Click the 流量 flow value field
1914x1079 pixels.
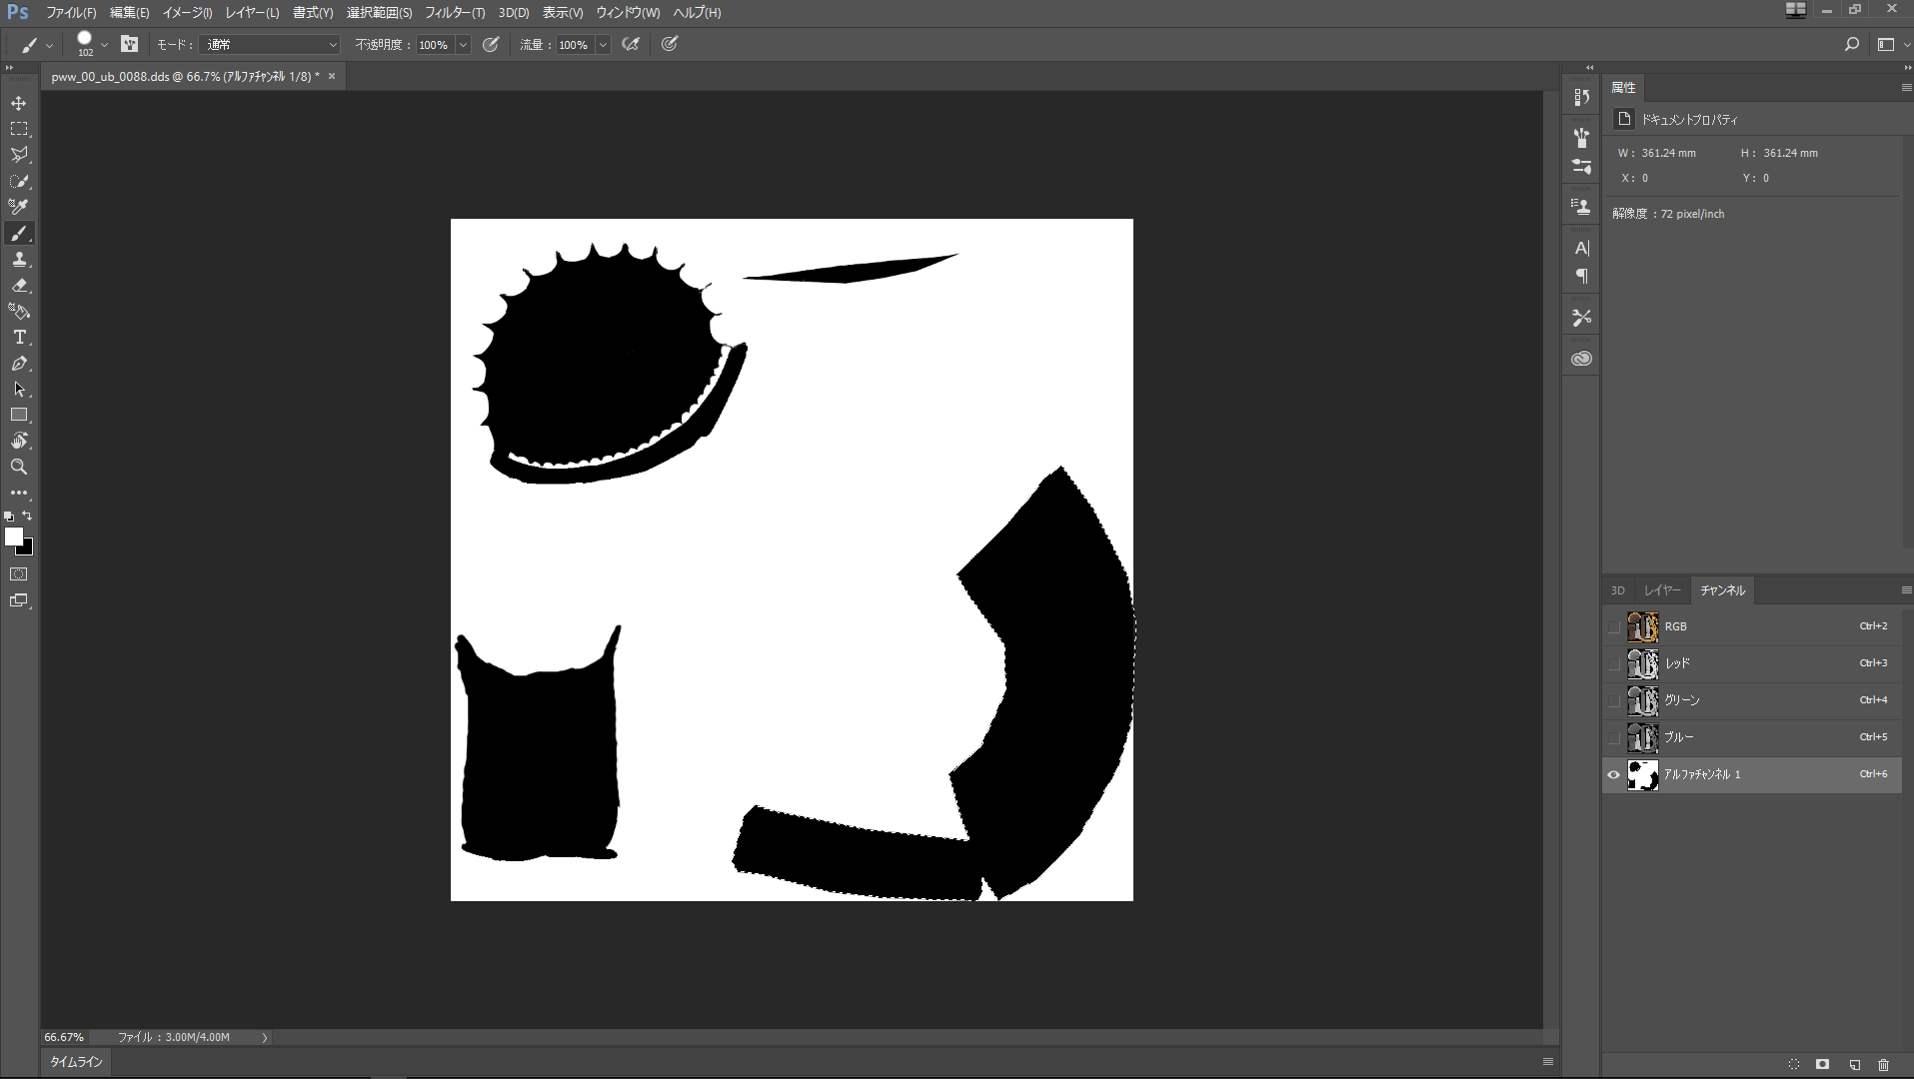point(574,45)
